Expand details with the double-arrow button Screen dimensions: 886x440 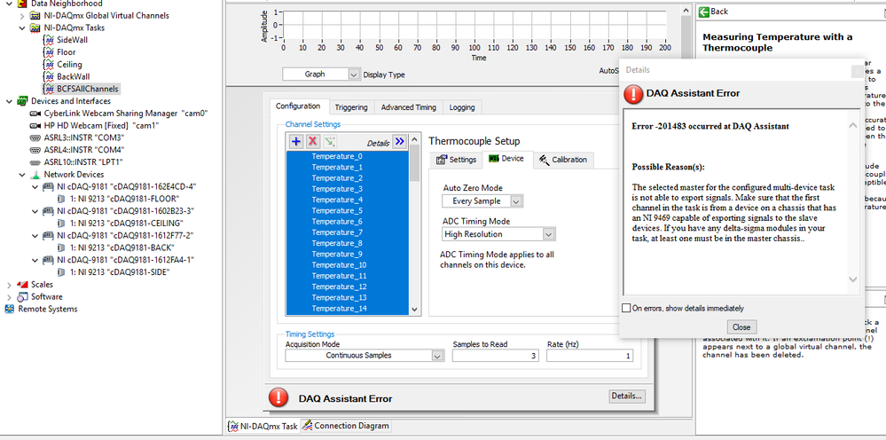click(x=399, y=142)
